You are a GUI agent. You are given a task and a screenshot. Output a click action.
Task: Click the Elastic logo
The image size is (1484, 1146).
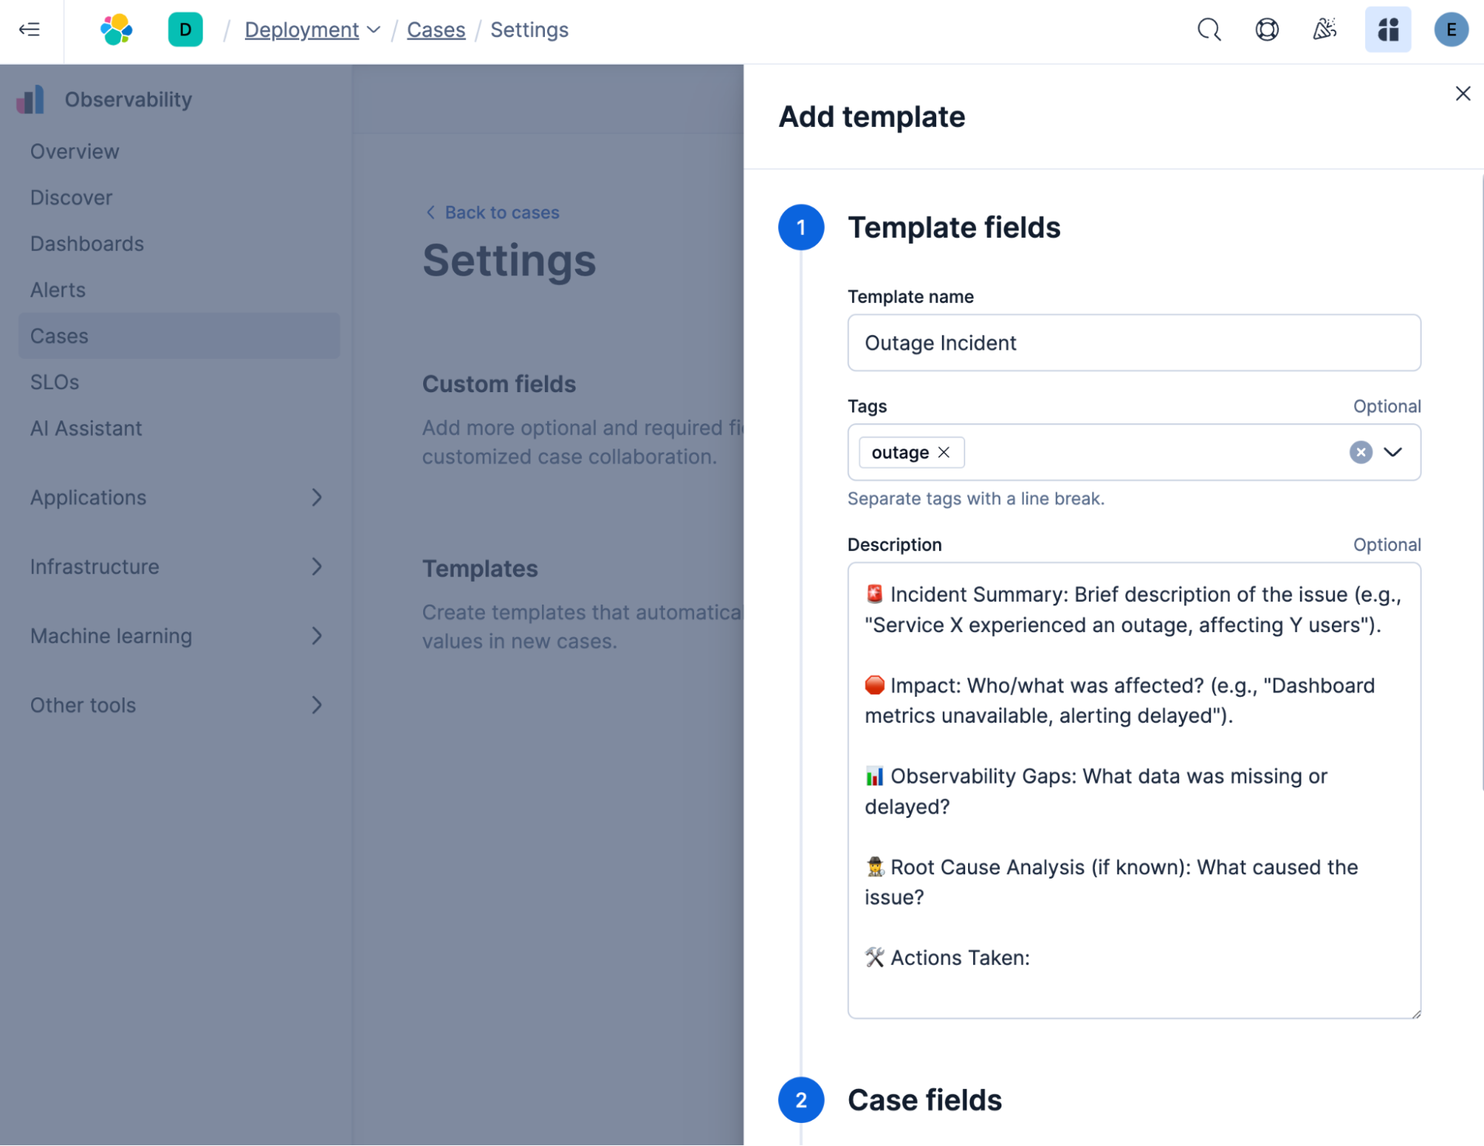click(117, 30)
